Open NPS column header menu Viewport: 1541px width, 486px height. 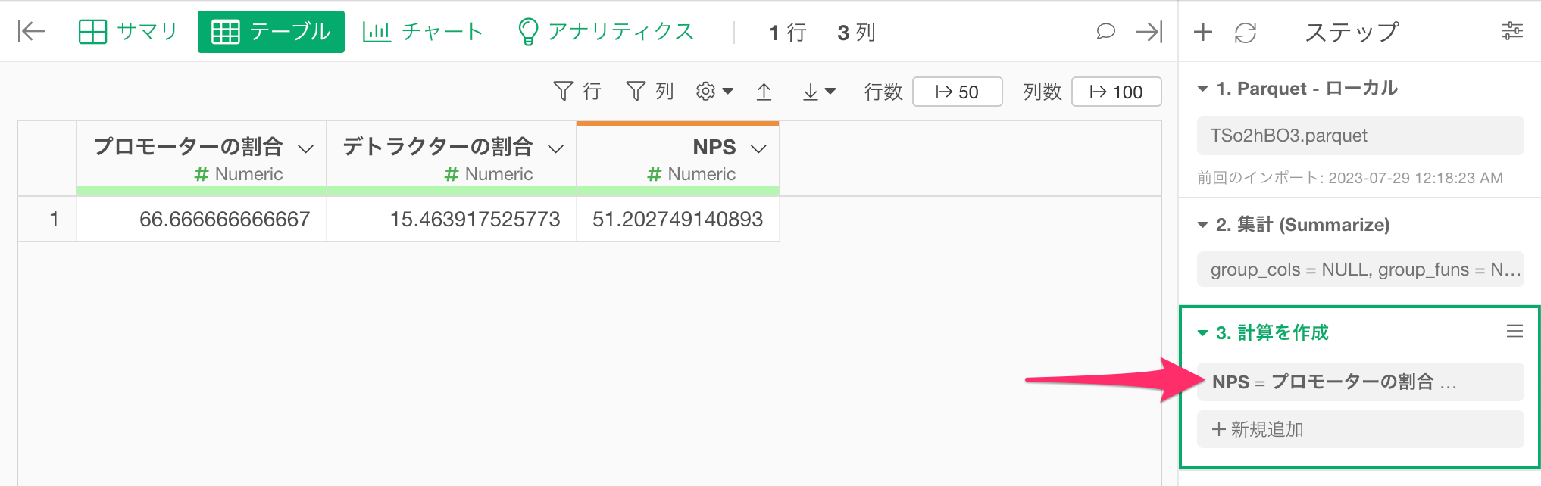tap(758, 148)
